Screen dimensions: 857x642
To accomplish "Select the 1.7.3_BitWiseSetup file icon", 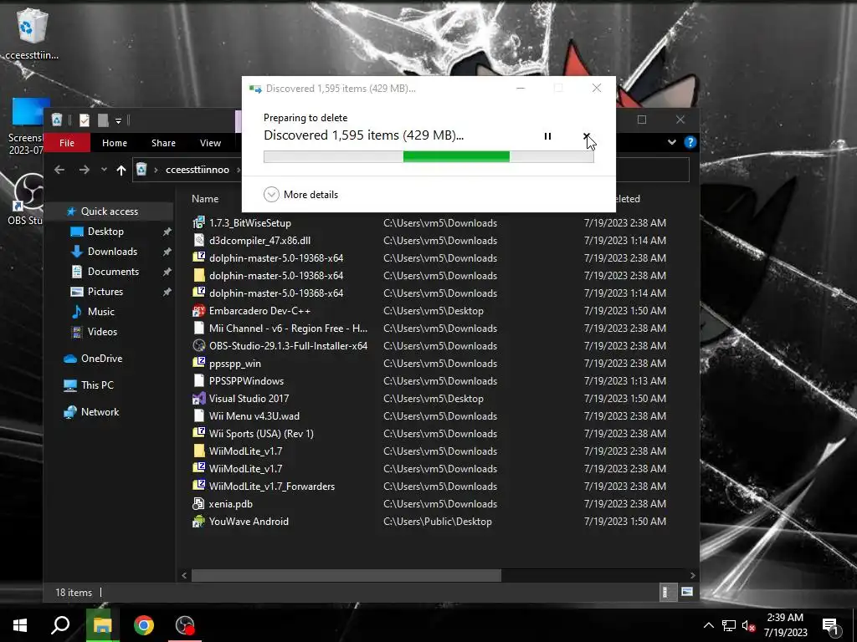I will click(198, 222).
